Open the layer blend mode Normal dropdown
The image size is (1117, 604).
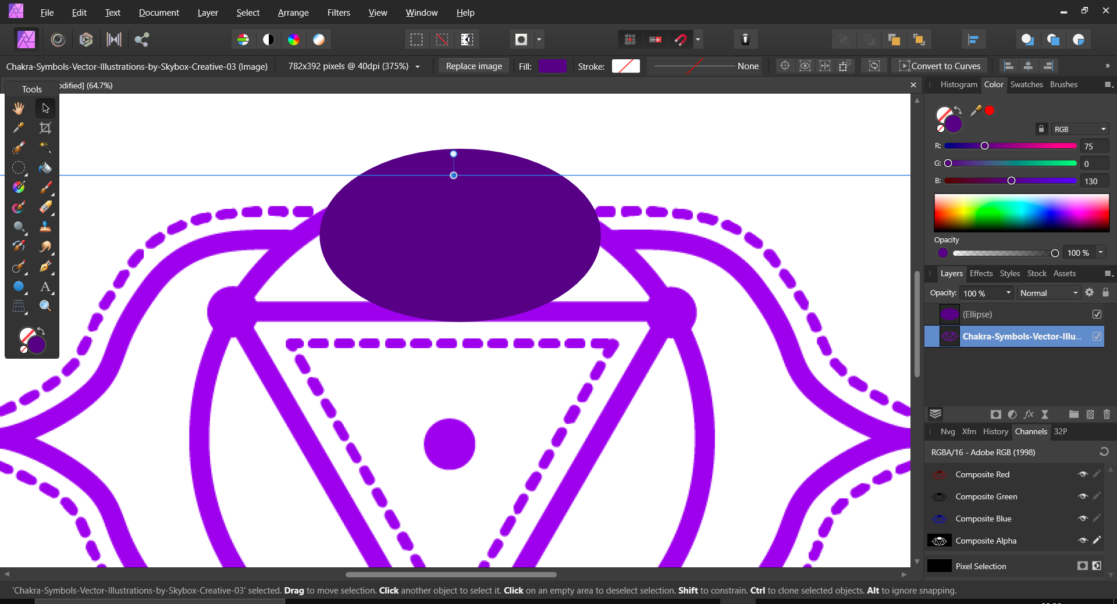[1049, 293]
